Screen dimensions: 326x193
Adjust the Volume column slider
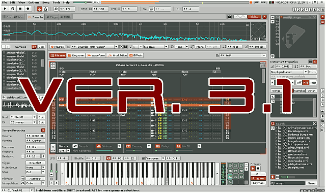click(105, 150)
